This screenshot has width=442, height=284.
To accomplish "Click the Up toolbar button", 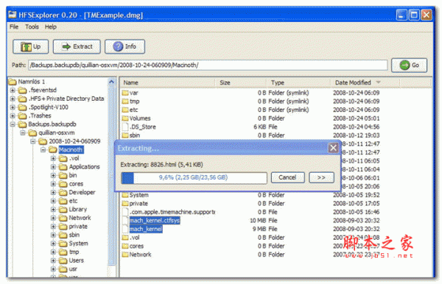I will click(30, 46).
